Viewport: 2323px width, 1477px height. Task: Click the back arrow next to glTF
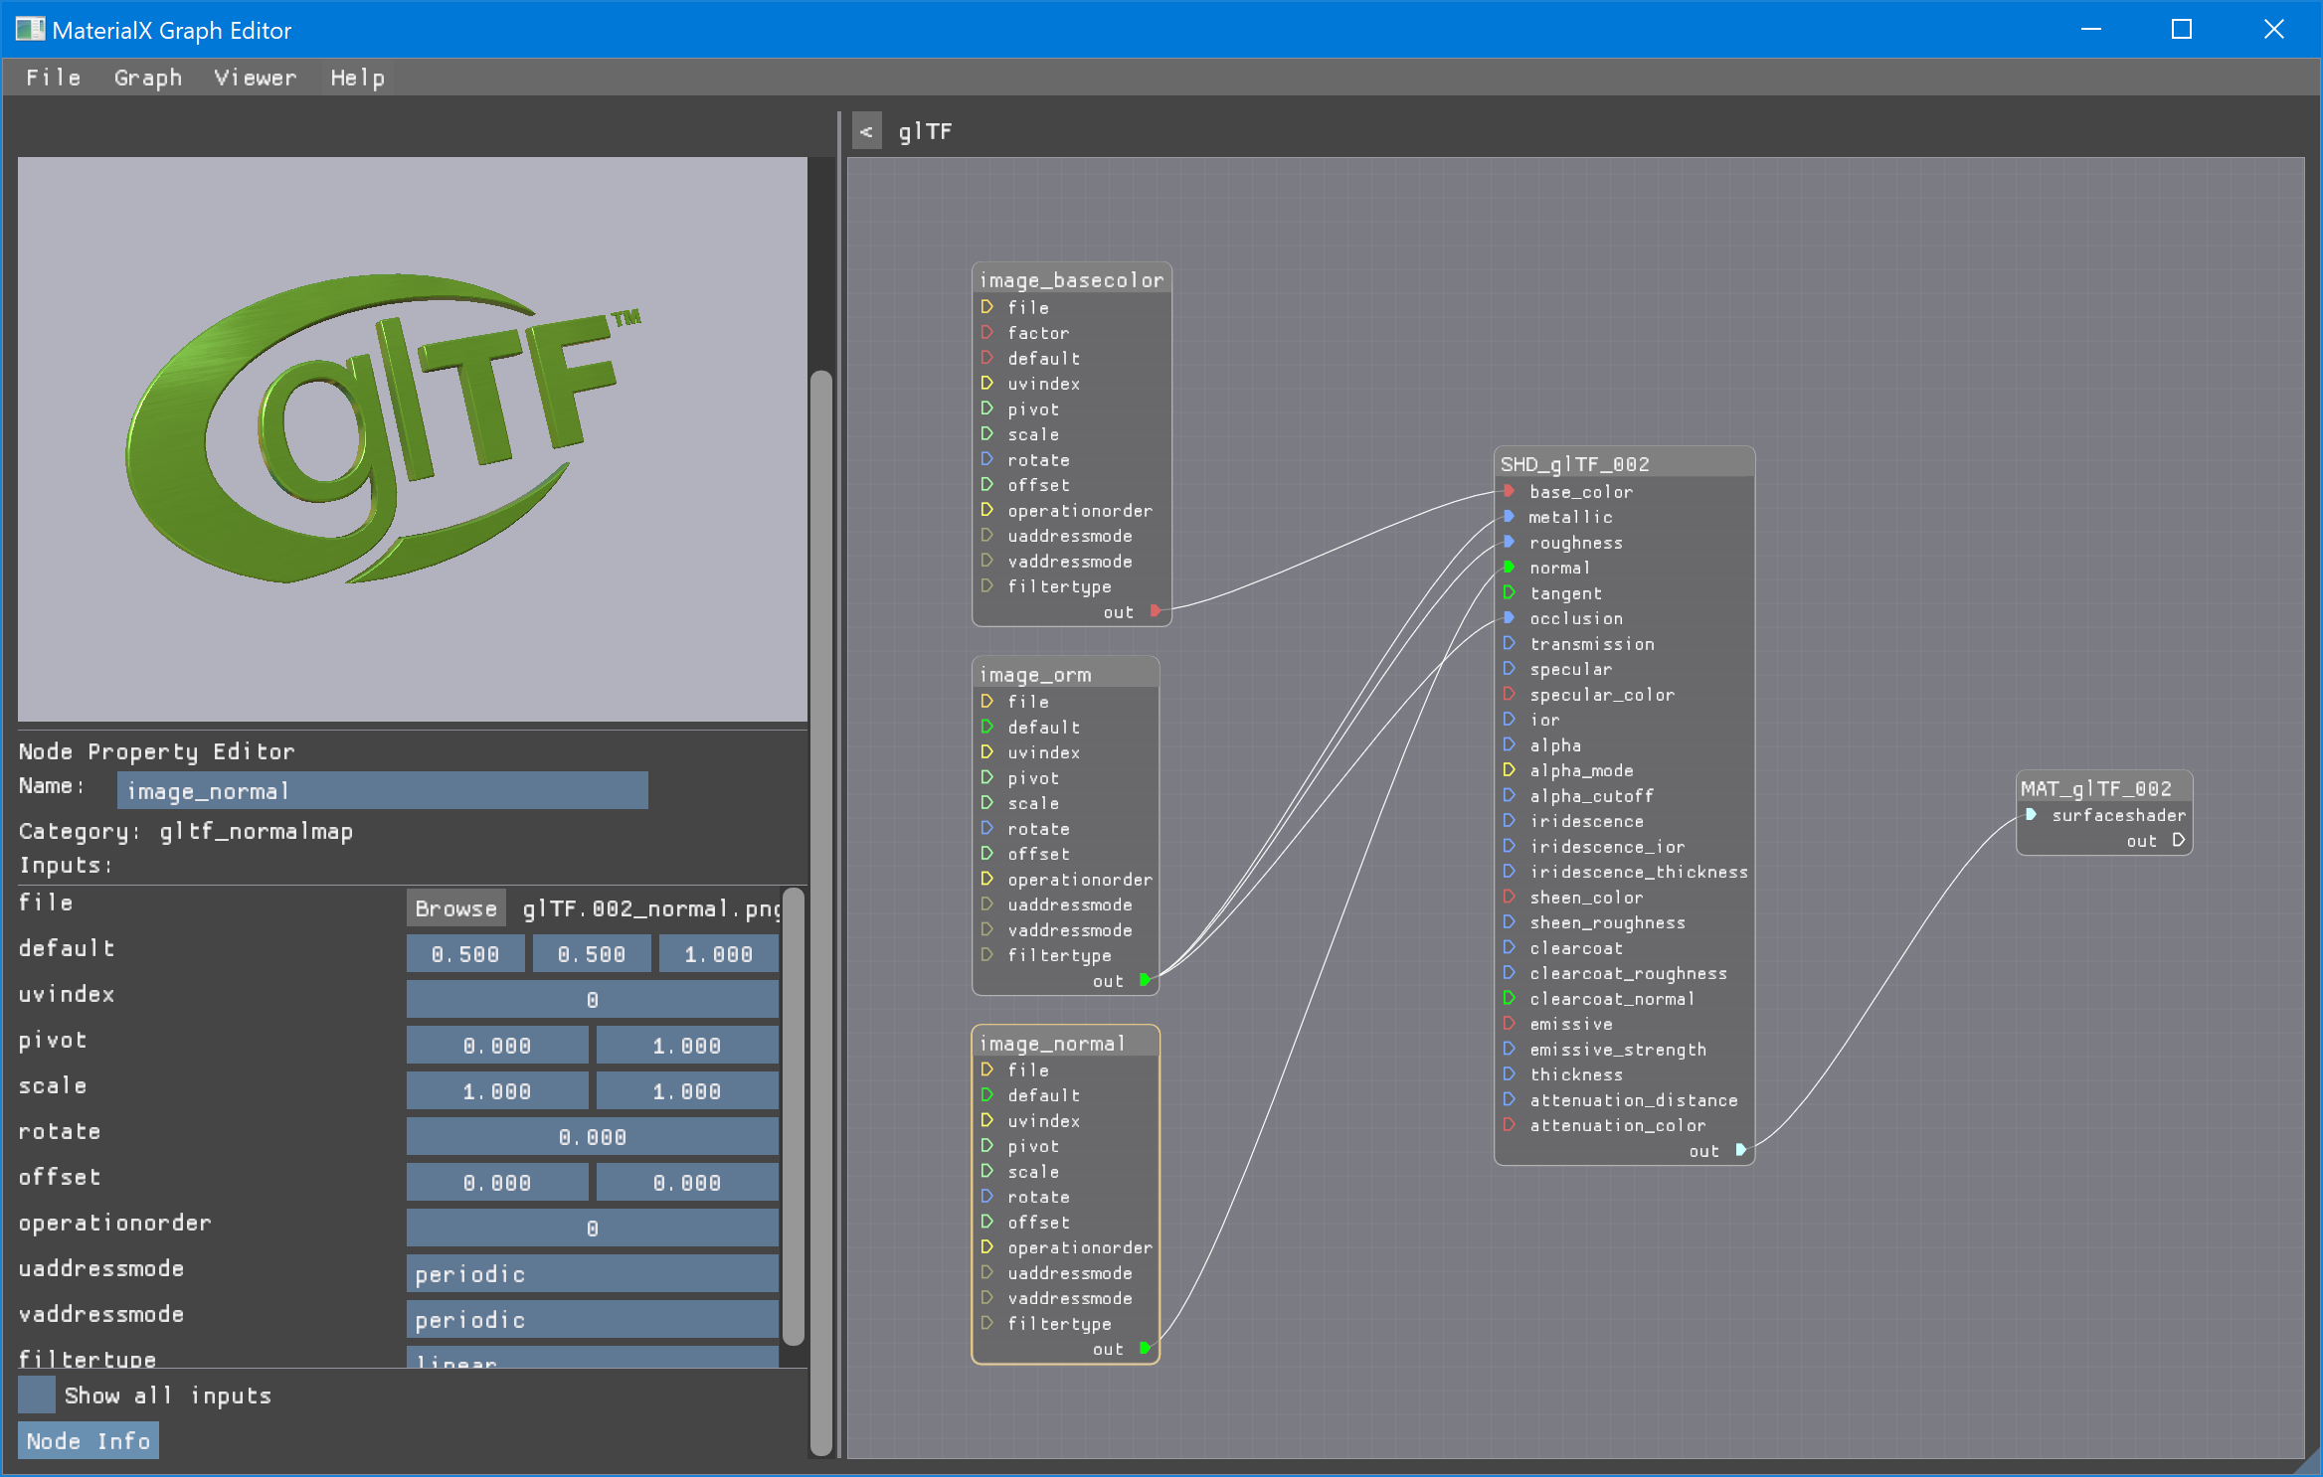866,131
